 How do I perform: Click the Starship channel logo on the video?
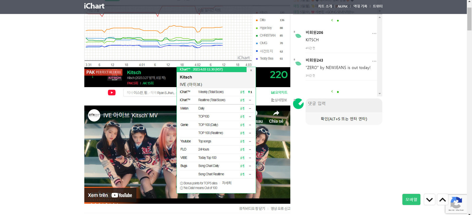tap(94, 115)
